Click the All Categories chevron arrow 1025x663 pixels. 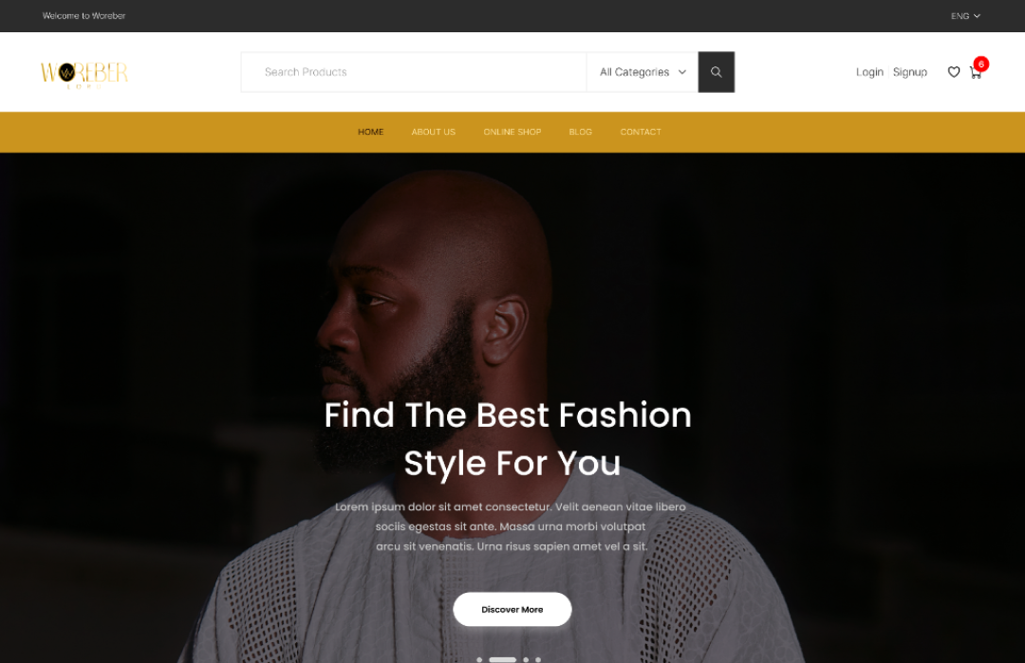pyautogui.click(x=681, y=72)
